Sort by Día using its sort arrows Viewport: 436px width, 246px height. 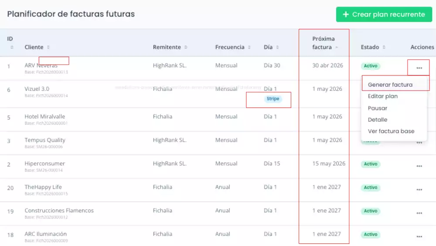tap(277, 47)
